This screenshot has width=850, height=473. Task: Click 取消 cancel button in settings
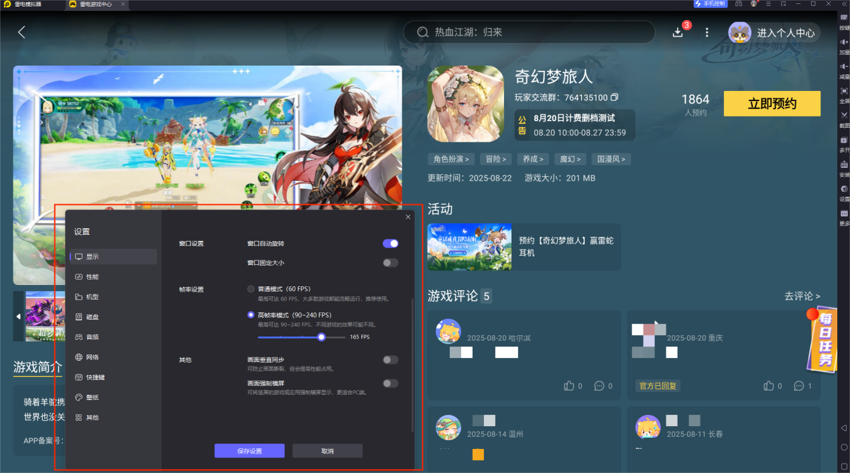(327, 451)
